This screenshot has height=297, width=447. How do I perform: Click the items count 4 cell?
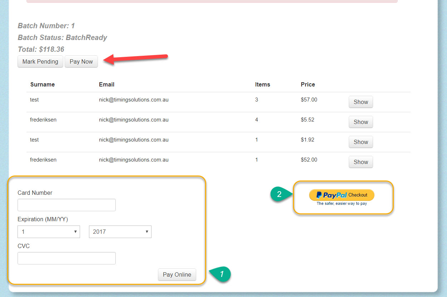tap(257, 120)
